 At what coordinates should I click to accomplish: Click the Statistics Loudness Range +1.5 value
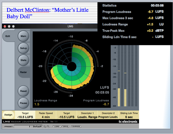coord(150,24)
